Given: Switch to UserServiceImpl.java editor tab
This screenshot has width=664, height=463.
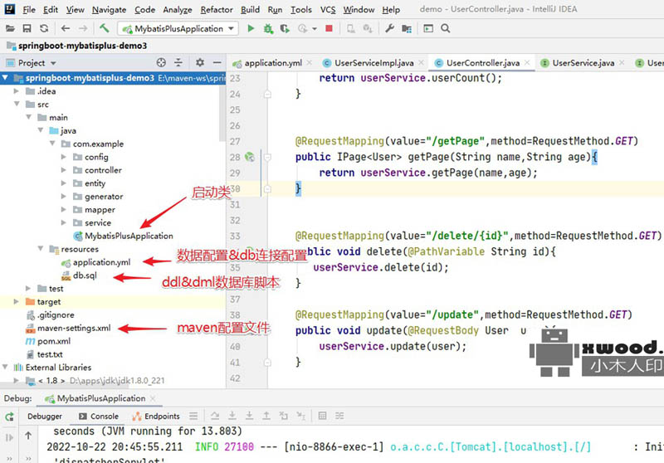Looking at the screenshot, I should click(373, 63).
